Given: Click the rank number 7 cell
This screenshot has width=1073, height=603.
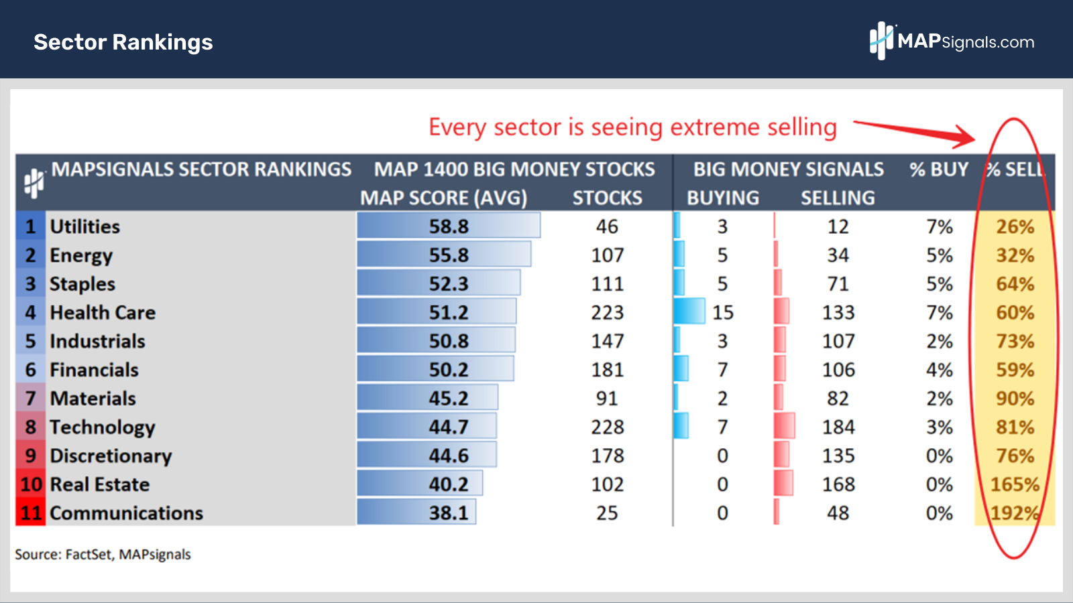Looking at the screenshot, I should 31,399.
